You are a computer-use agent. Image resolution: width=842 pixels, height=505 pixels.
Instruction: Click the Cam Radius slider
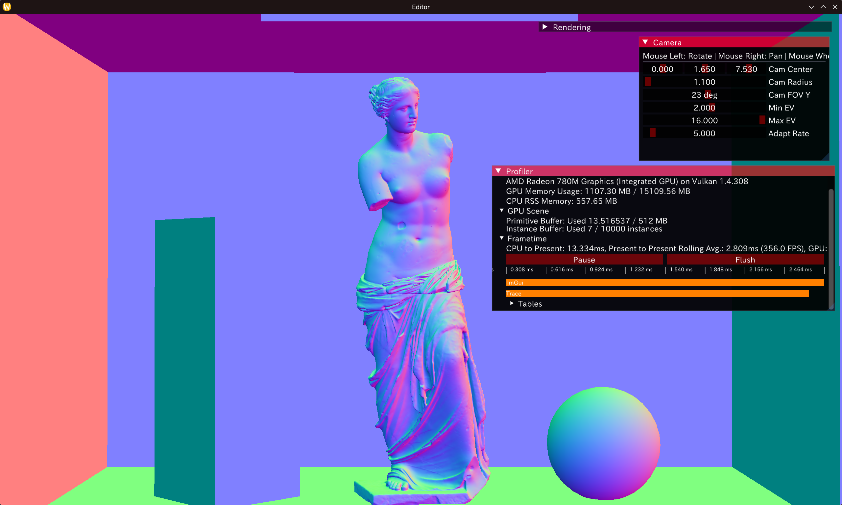[x=704, y=82]
